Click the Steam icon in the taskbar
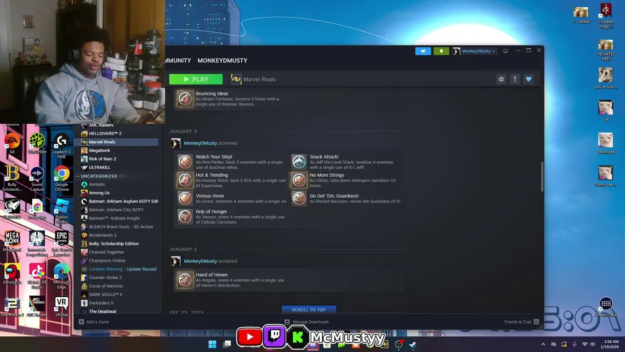 pos(413,344)
